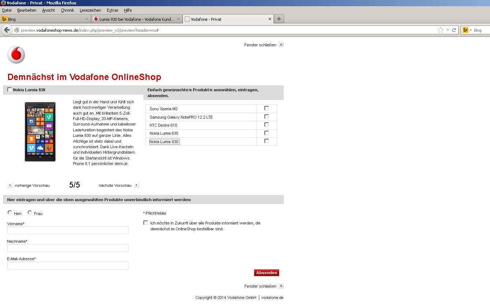Select the Frau radio button
The height and width of the screenshot is (307, 490).
[x=30, y=212]
